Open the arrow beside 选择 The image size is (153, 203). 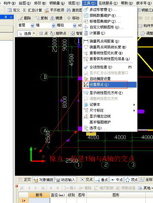pyautogui.click(x=34, y=33)
